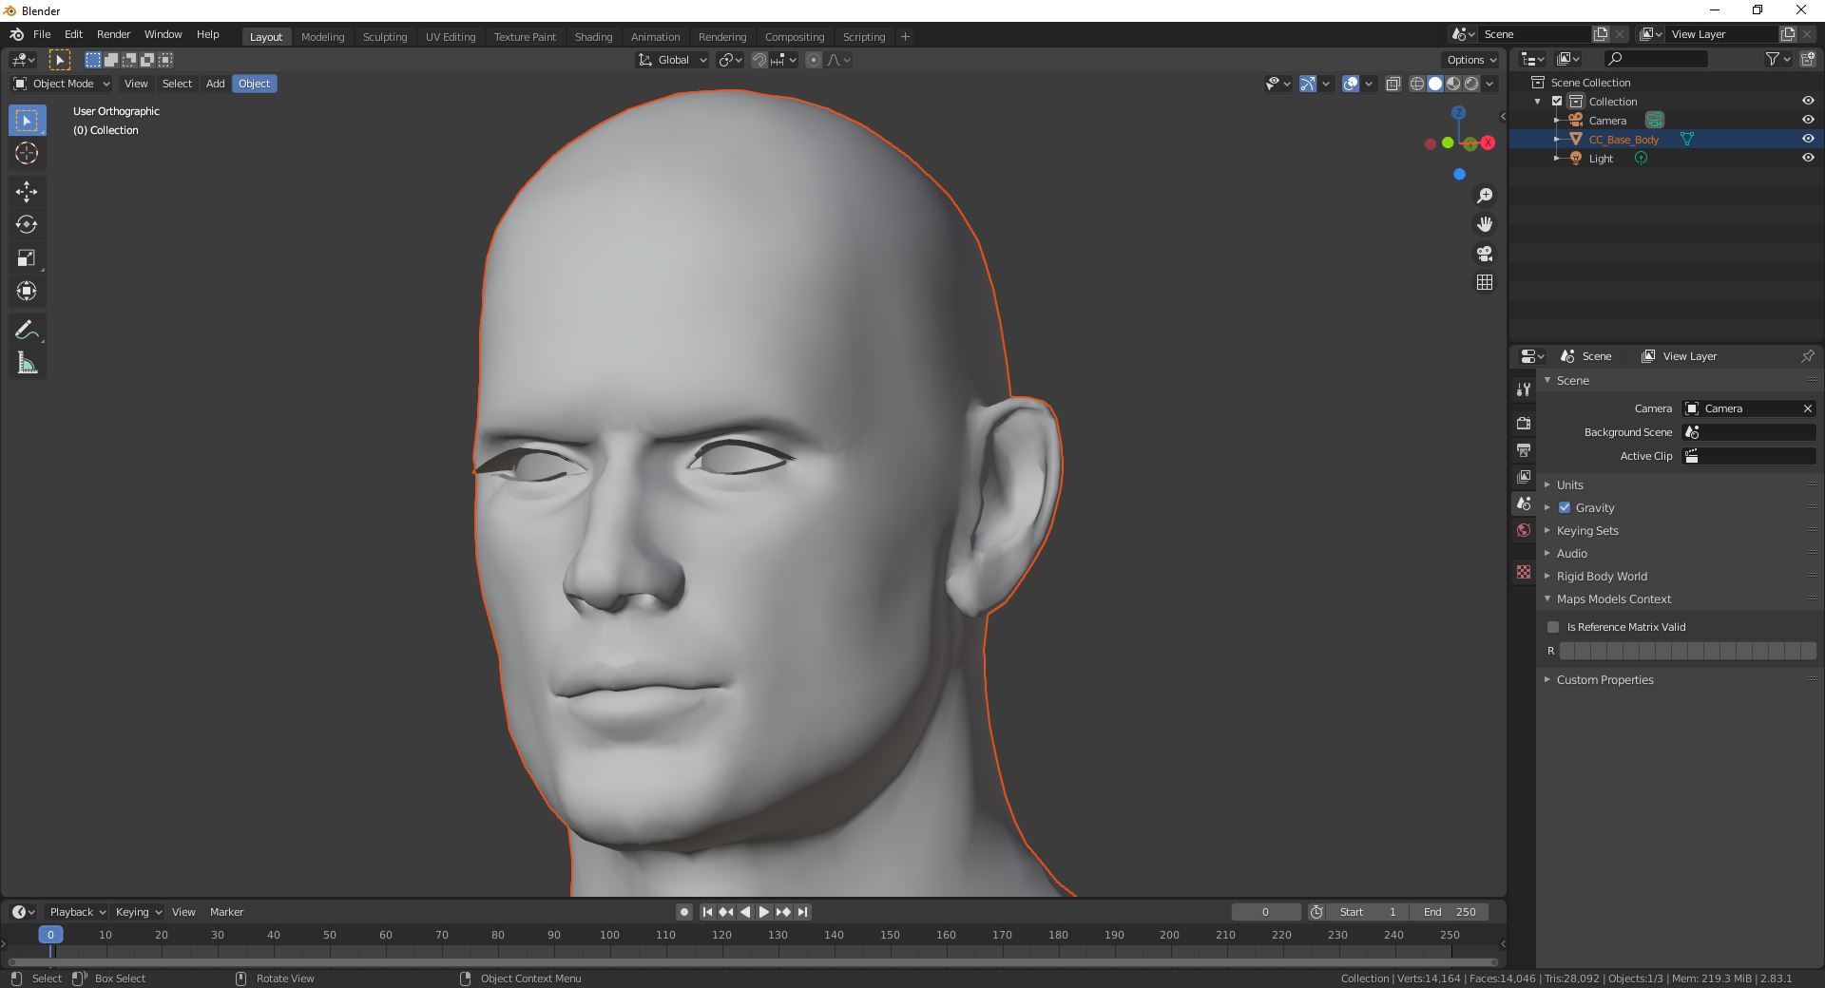Viewport: 1825px width, 988px height.
Task: Toggle the snapping magnet
Action: (759, 60)
